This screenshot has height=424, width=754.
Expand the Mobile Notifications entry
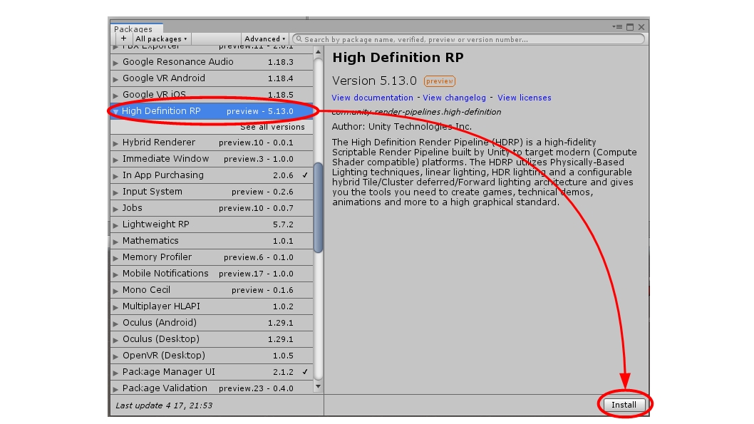[115, 274]
